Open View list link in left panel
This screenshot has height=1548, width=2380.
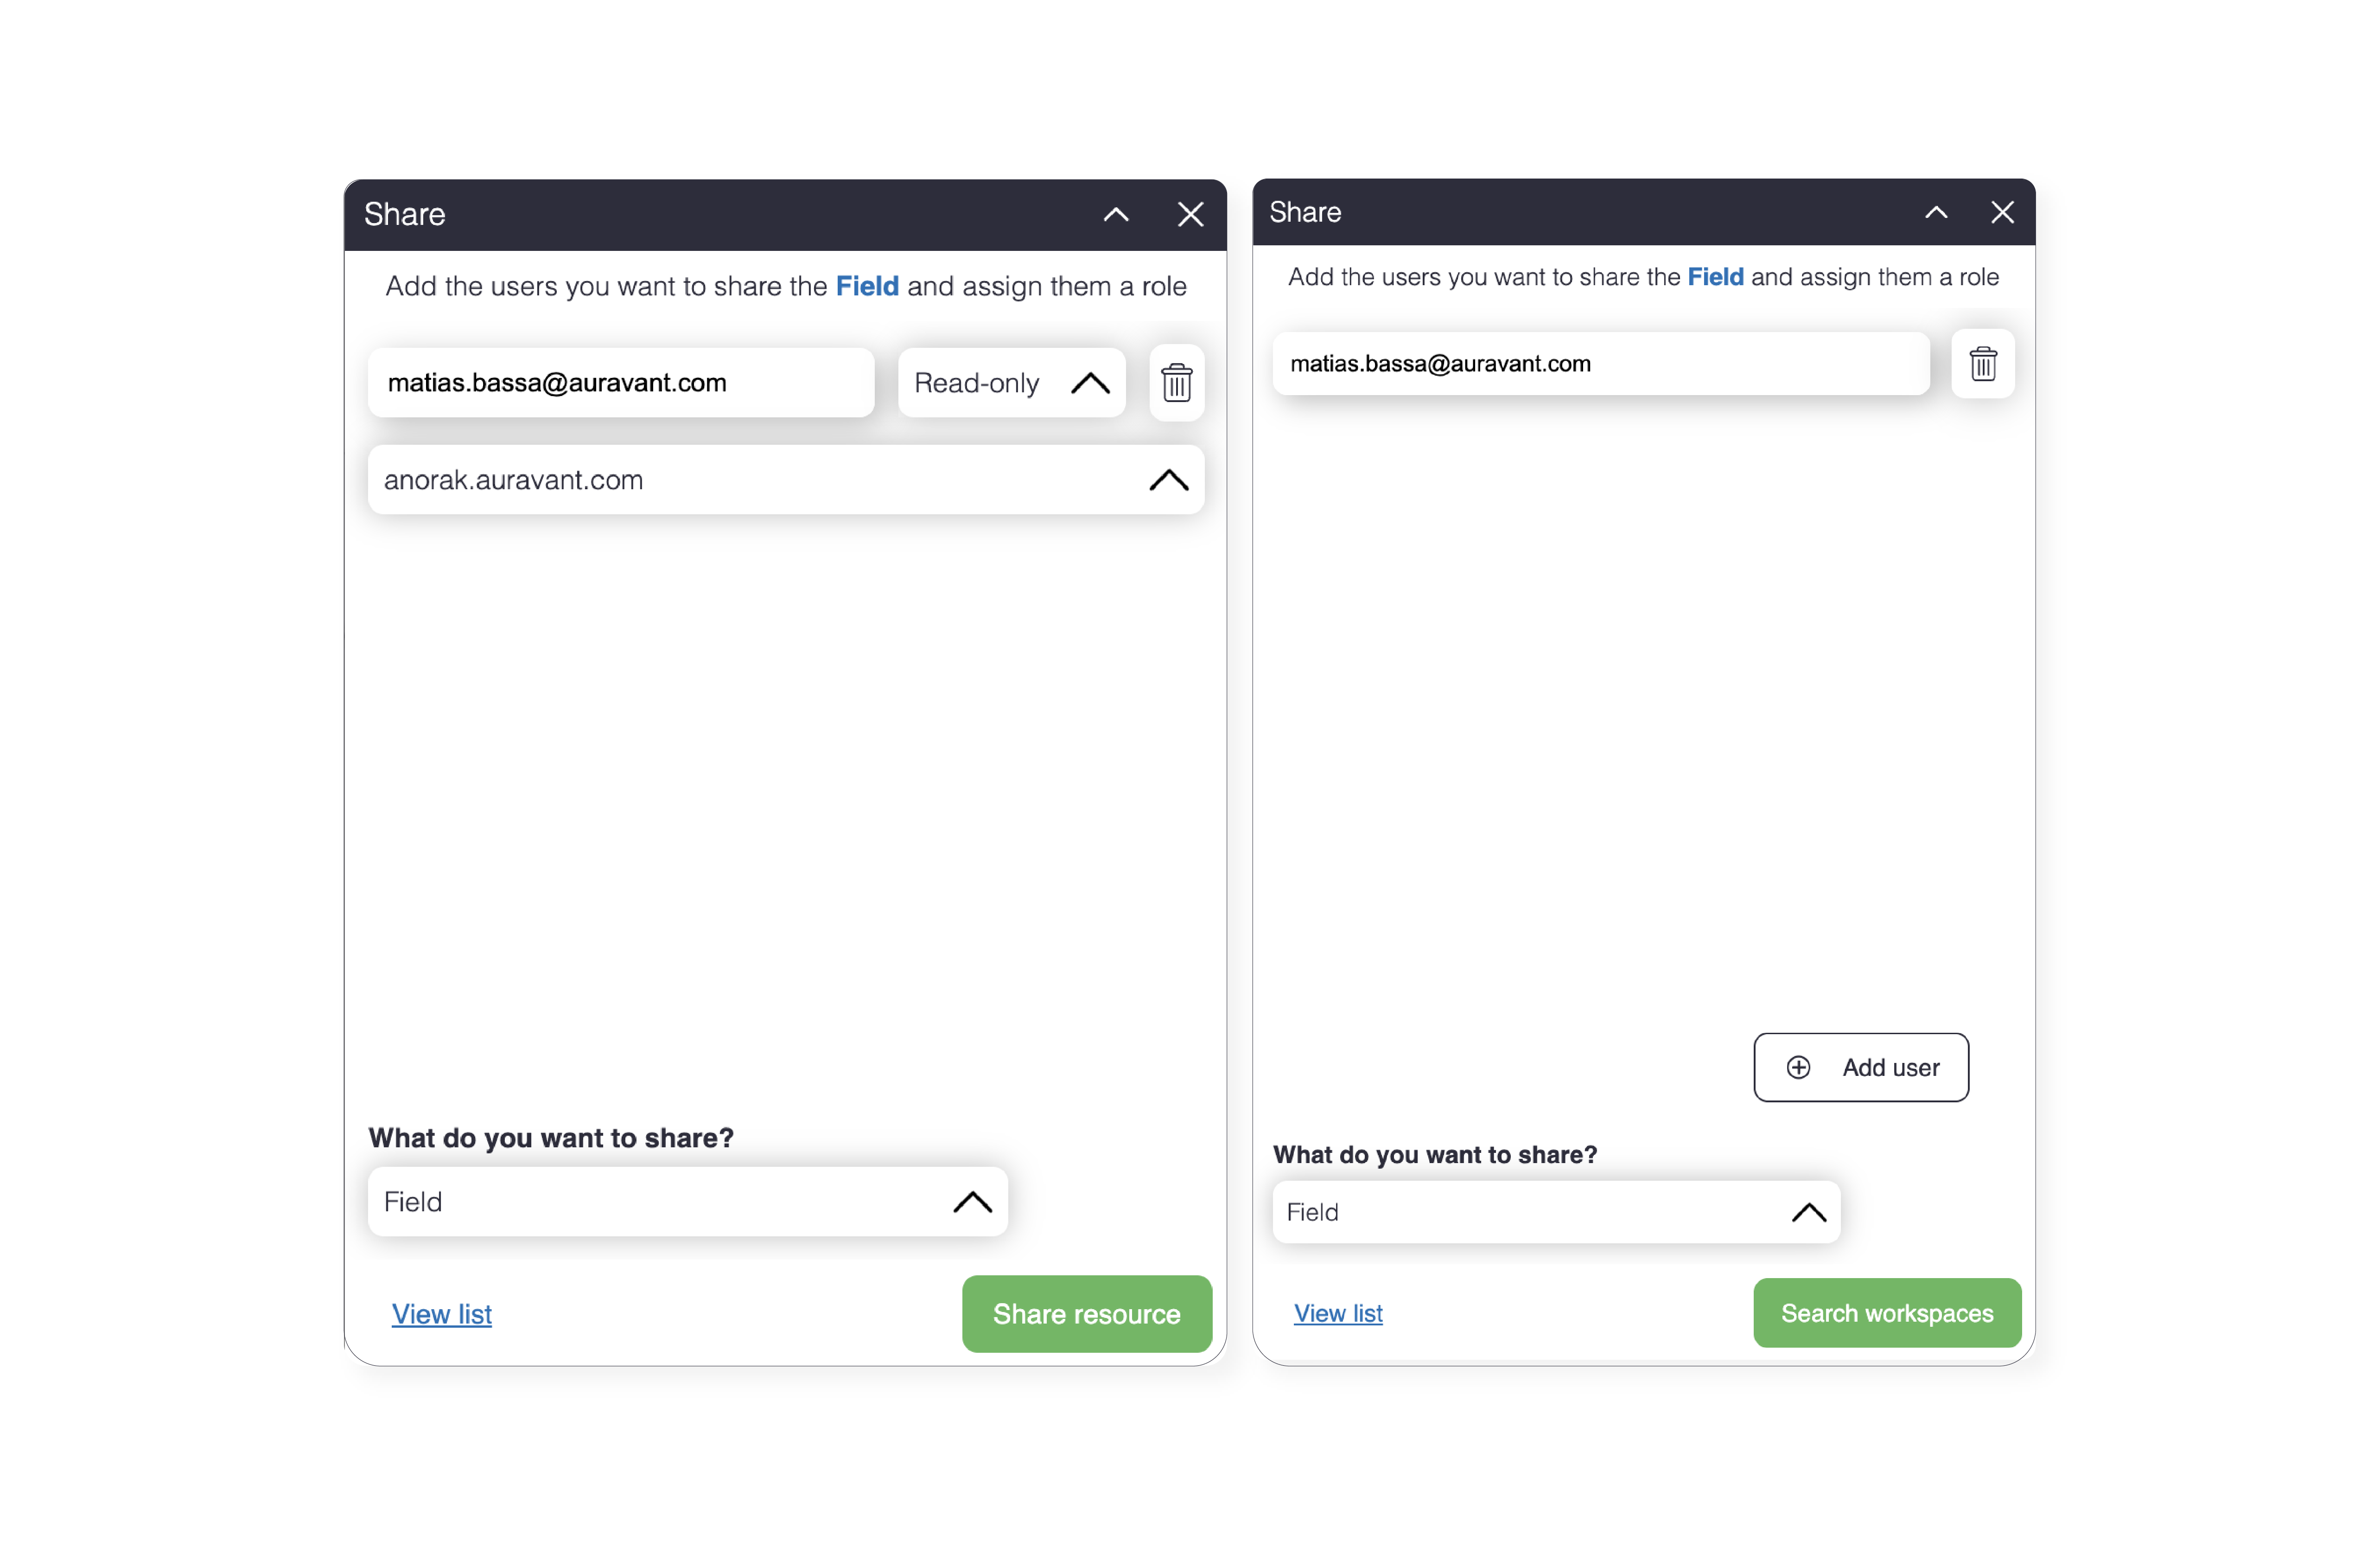[441, 1314]
